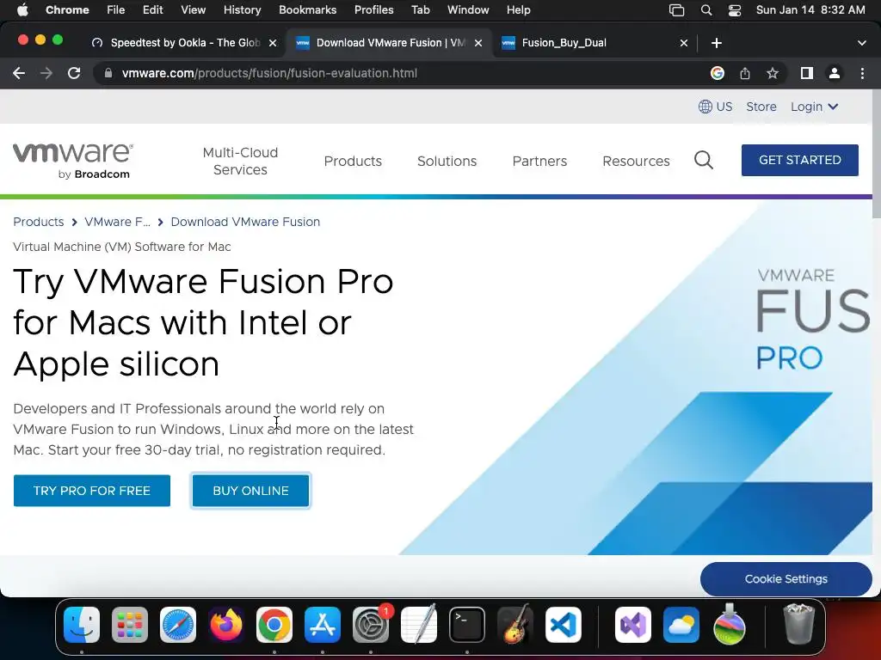Close the Fusion_Buy_Dual tab

[x=684, y=43]
